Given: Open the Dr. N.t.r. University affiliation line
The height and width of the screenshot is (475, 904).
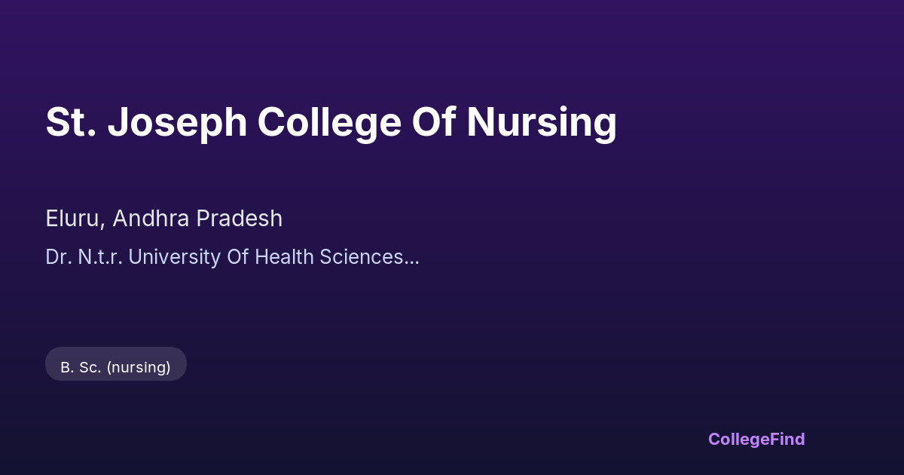Looking at the screenshot, I should [231, 257].
